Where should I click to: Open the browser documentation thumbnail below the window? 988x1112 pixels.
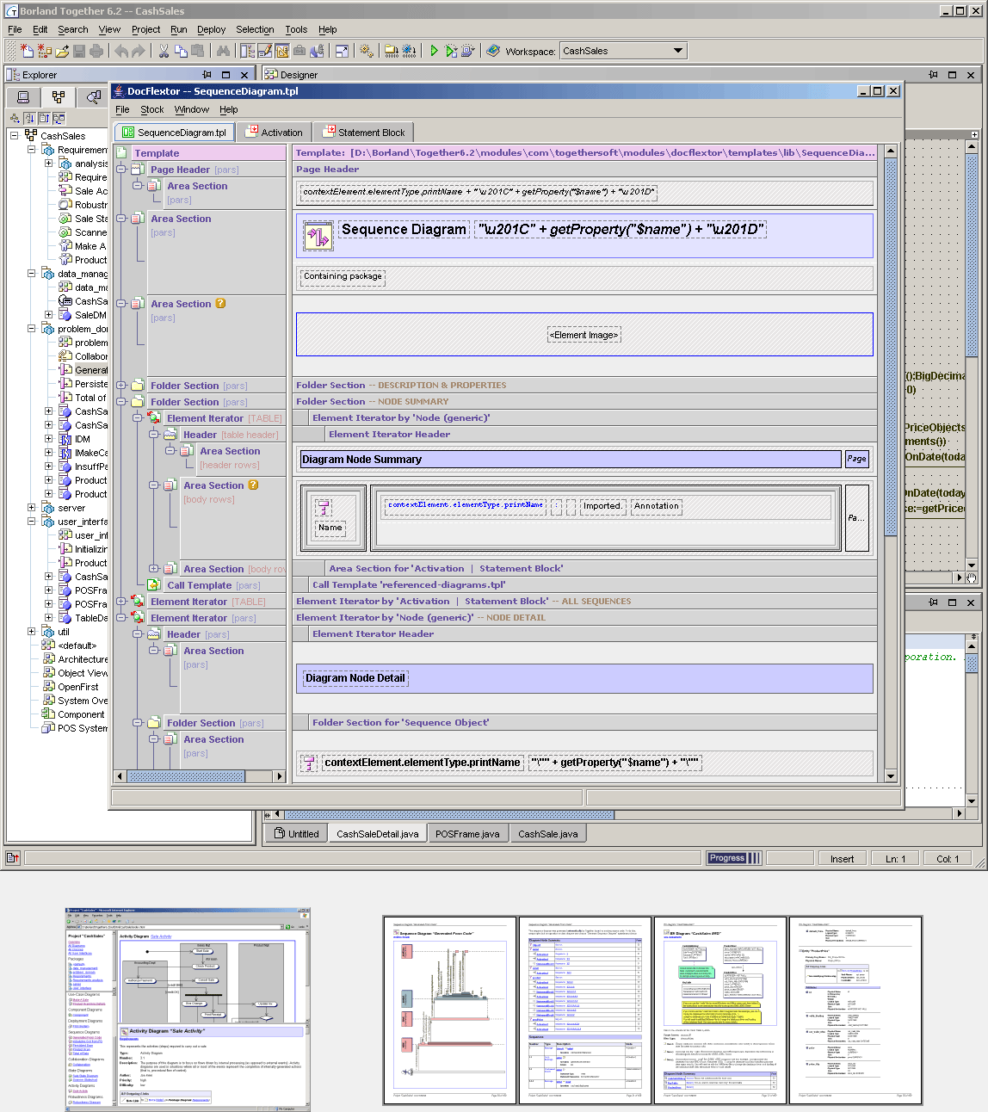tap(188, 1008)
